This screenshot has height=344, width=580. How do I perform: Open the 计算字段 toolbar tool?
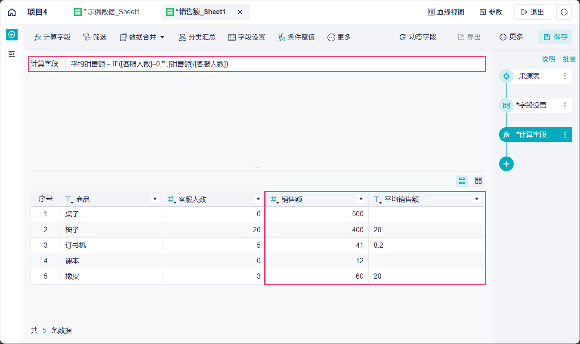52,37
